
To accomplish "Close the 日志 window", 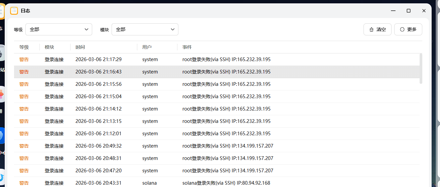I will 424,11.
